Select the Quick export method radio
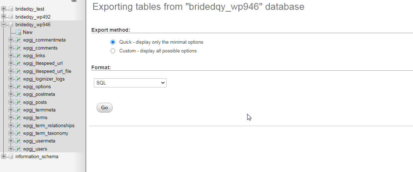The width and height of the screenshot is (413, 172). (113, 42)
